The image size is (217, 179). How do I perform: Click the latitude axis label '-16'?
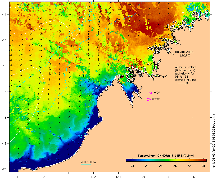click(x=4, y=66)
